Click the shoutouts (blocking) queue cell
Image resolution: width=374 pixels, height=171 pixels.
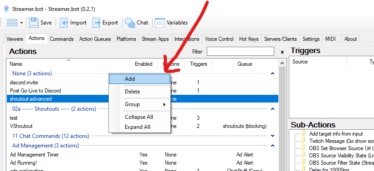[245, 126]
